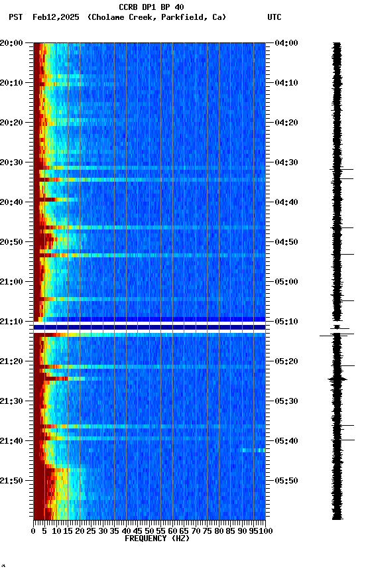366x573 pixels.
Task: Click the '55' frequency axis tick label
Action: [160, 532]
